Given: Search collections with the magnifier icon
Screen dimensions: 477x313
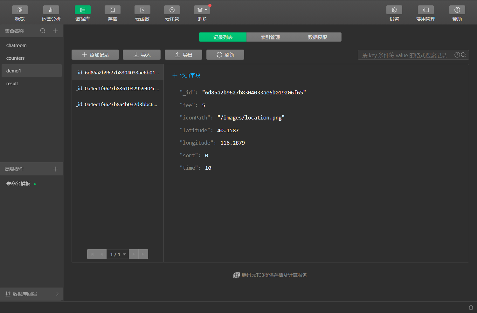Looking at the screenshot, I should [x=43, y=31].
